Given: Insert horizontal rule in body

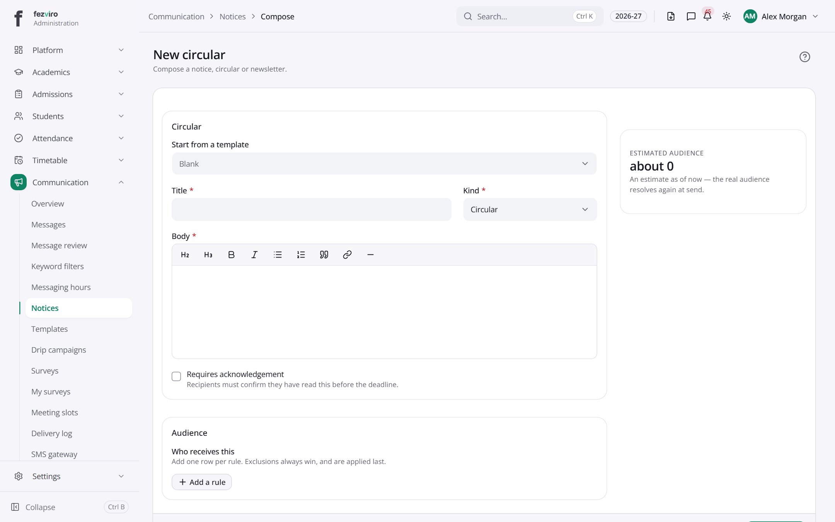Looking at the screenshot, I should point(370,255).
